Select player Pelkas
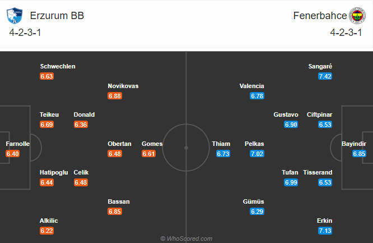Image resolution: width=373 pixels, height=243 pixels. pos(254,144)
